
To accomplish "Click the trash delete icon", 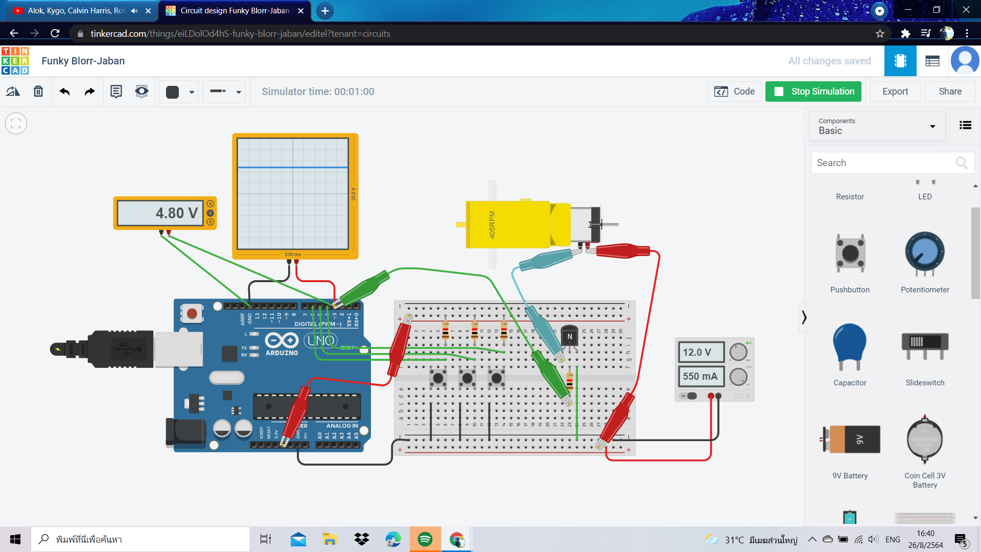I will click(x=38, y=91).
